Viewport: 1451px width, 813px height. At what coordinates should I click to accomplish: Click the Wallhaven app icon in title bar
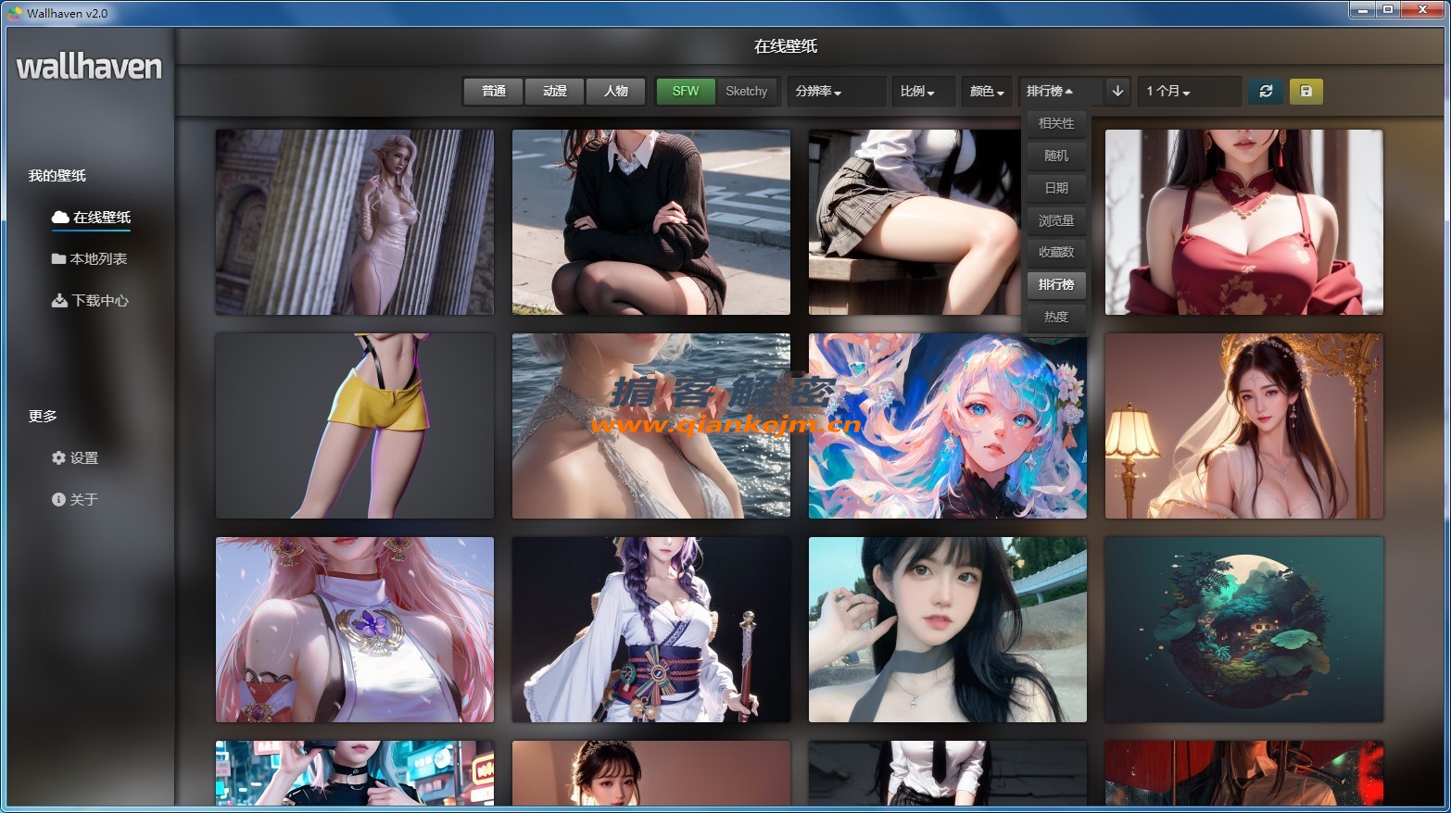15,13
